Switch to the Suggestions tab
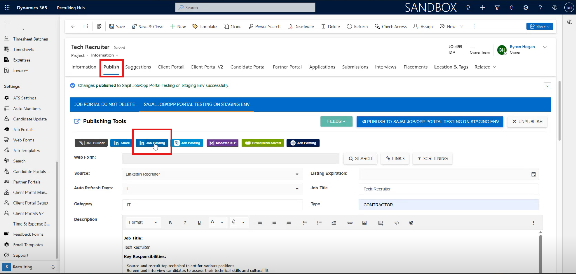Image resolution: width=576 pixels, height=274 pixels. click(x=138, y=67)
